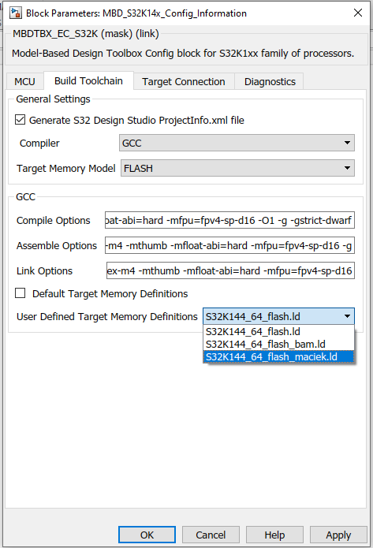Click into the Link Options field
Screen dimensions: 373x548
point(230,270)
